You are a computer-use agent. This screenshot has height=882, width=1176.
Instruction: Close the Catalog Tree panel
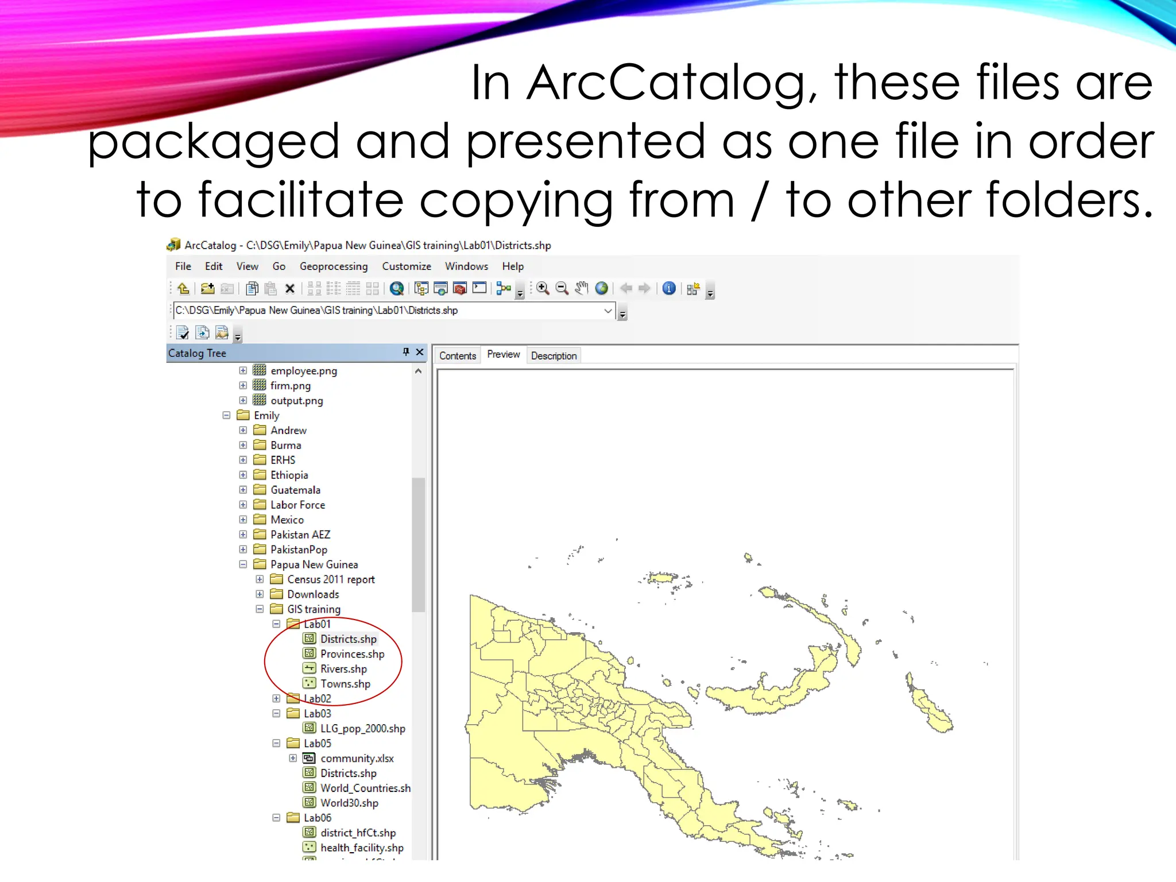420,352
